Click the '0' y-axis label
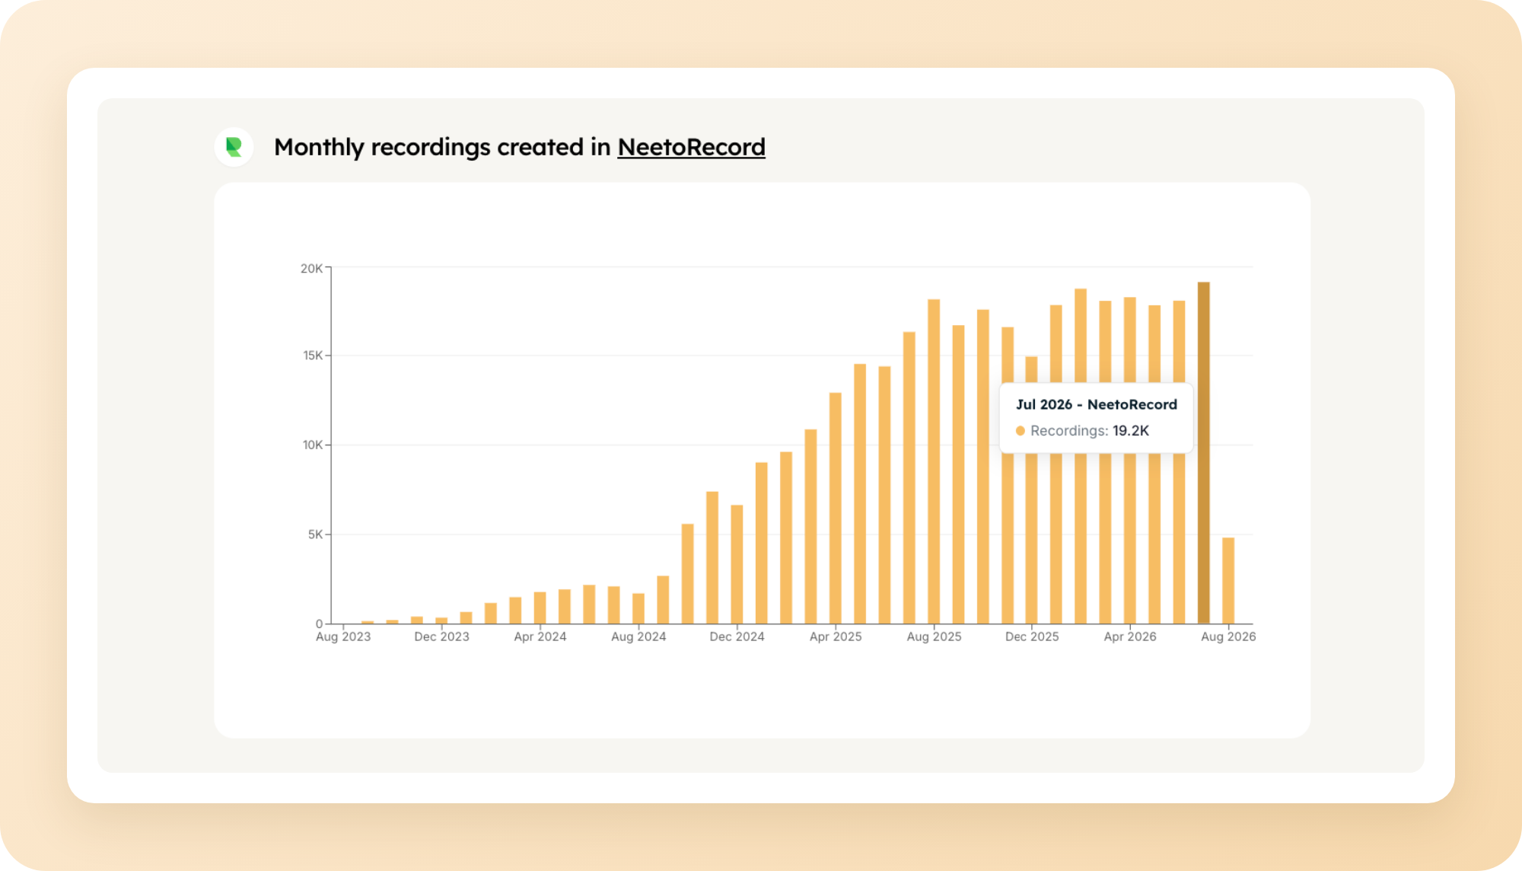Screen dimensions: 1522x871 319,624
